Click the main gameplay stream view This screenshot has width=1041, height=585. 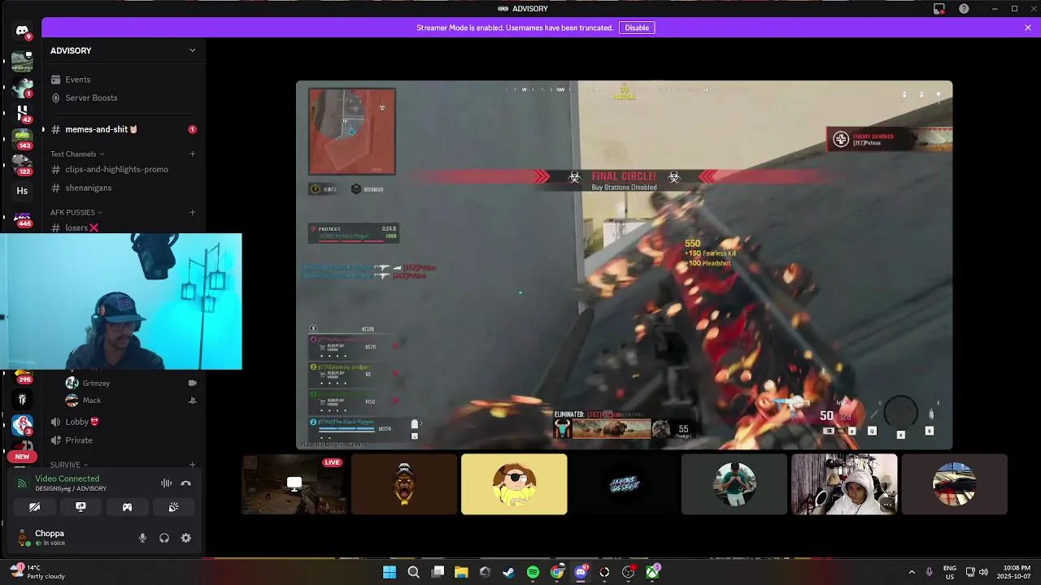[624, 265]
